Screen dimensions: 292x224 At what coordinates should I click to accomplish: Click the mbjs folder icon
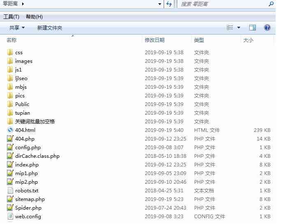point(10,87)
